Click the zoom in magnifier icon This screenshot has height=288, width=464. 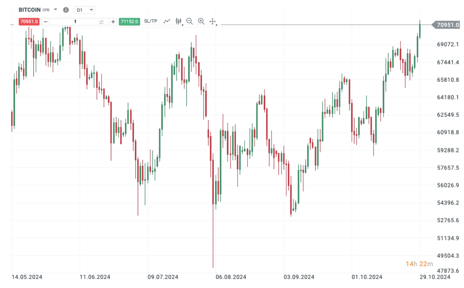coord(201,21)
